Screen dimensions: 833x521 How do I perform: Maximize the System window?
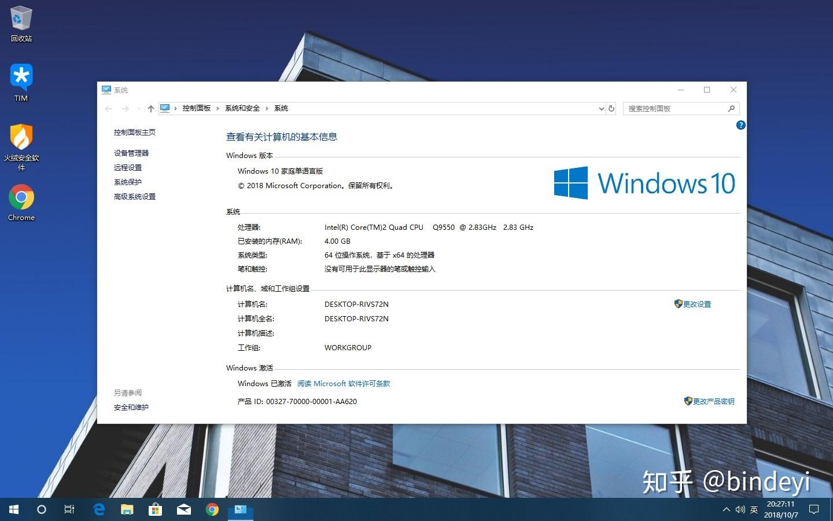coord(707,90)
